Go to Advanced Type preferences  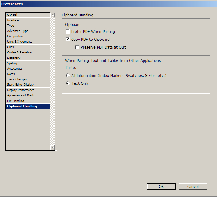pyautogui.click(x=28, y=31)
